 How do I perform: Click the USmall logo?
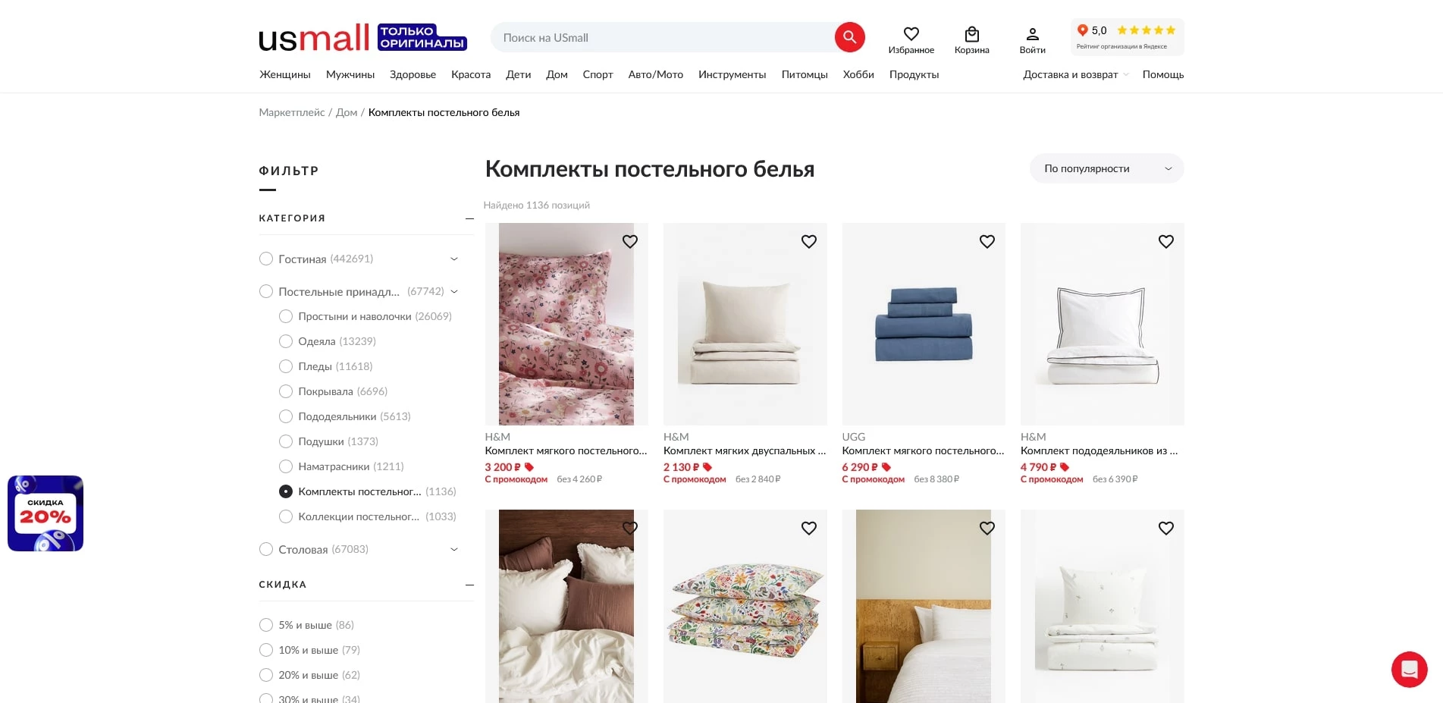tap(314, 38)
